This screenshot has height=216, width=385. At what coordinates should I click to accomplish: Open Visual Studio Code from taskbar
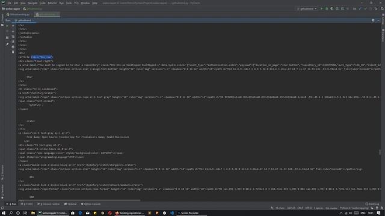coord(172,213)
